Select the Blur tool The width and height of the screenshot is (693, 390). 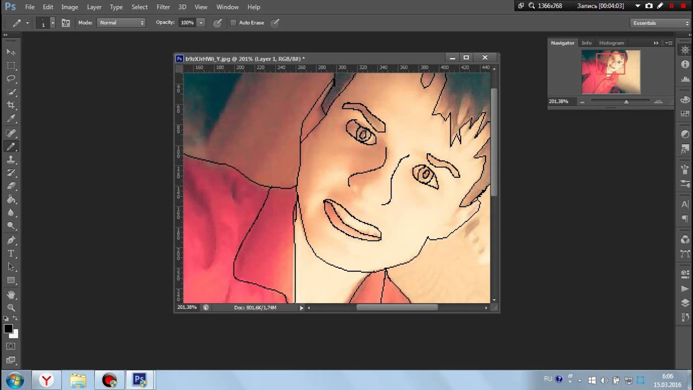click(11, 213)
